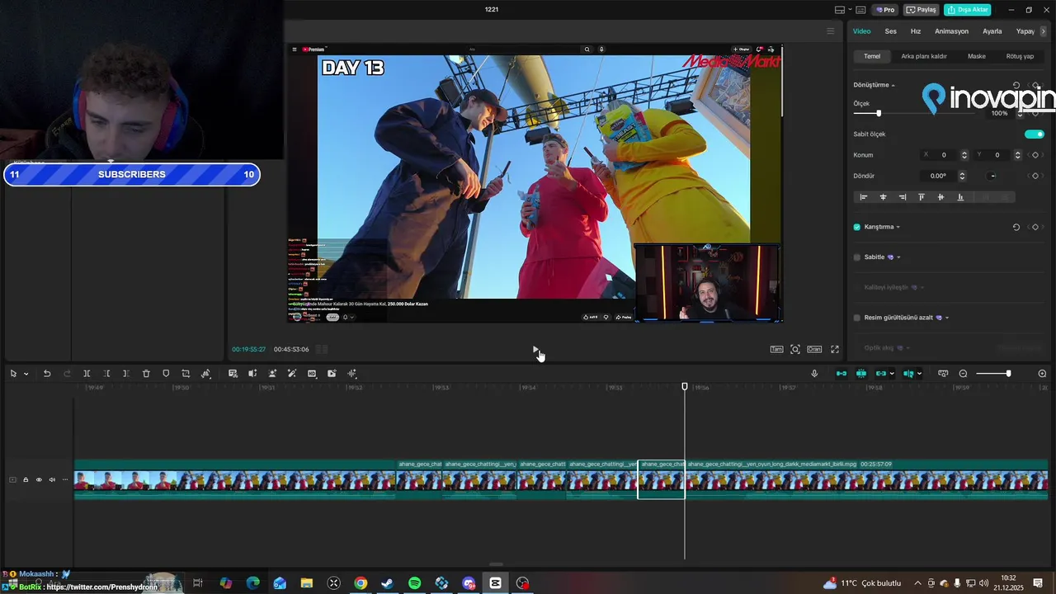Expand the Karıştırma section arrow
Image resolution: width=1056 pixels, height=594 pixels.
[898, 227]
